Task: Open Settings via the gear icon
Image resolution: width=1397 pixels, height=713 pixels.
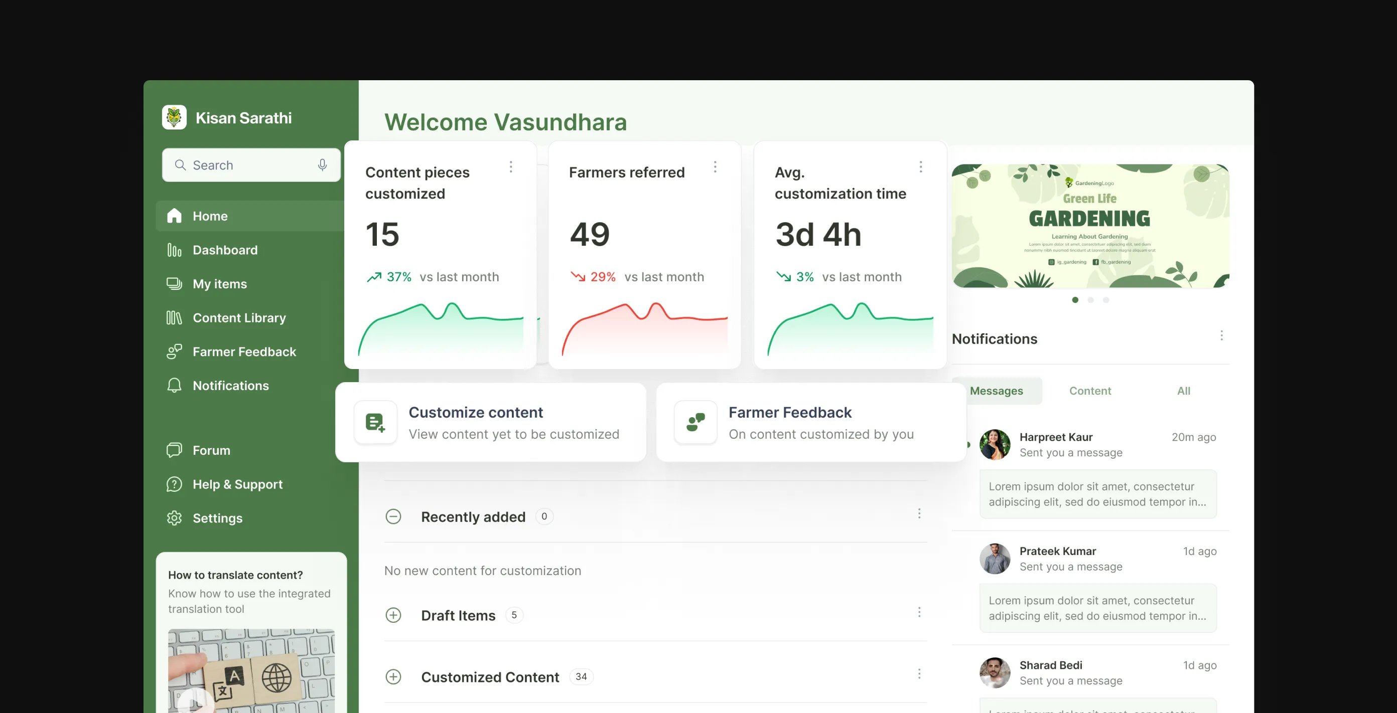Action: pyautogui.click(x=174, y=518)
